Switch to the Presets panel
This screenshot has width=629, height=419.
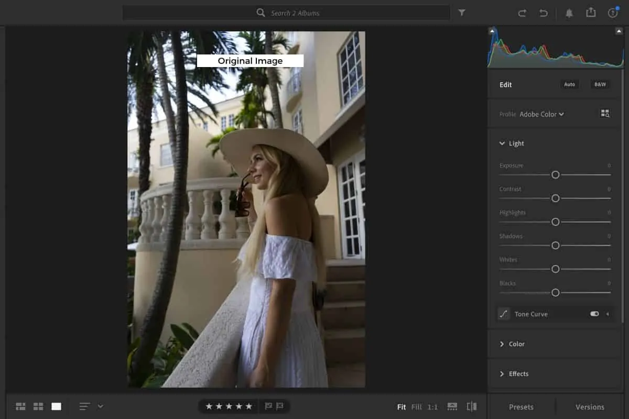point(522,406)
